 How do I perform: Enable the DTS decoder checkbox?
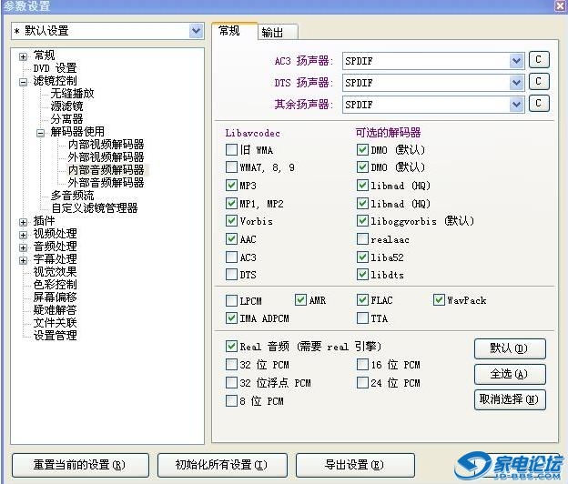click(231, 274)
